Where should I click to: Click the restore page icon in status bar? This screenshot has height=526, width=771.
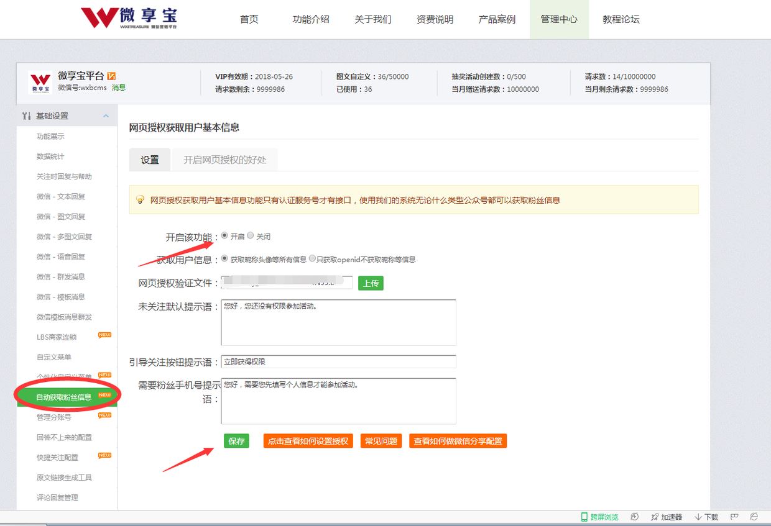634,517
